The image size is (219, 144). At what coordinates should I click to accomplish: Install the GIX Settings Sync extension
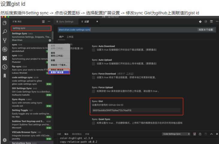49,95
